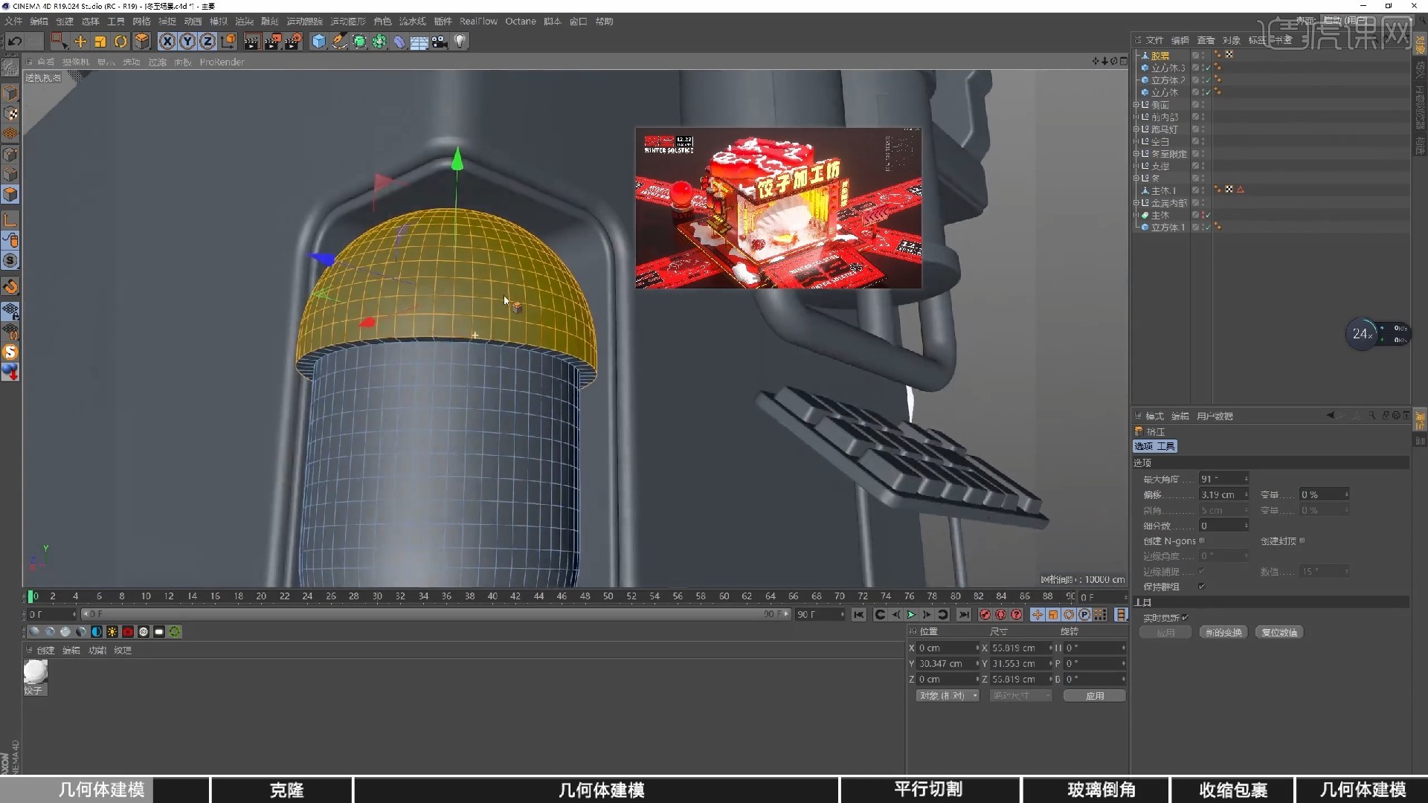Open the array modeling objects icon
Screen dimensions: 1428x803
pos(379,42)
